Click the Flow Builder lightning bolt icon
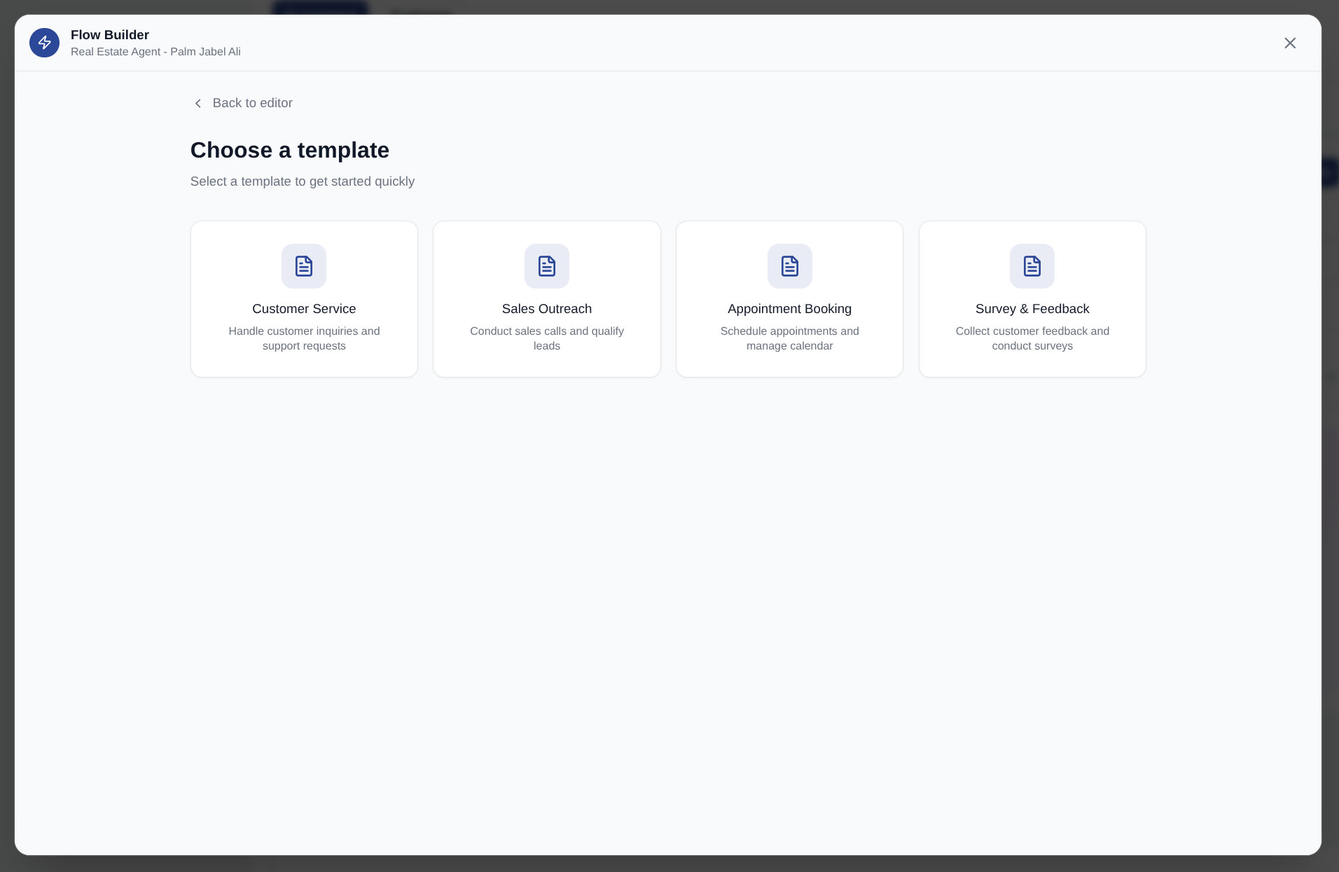This screenshot has height=872, width=1339. pyautogui.click(x=44, y=43)
